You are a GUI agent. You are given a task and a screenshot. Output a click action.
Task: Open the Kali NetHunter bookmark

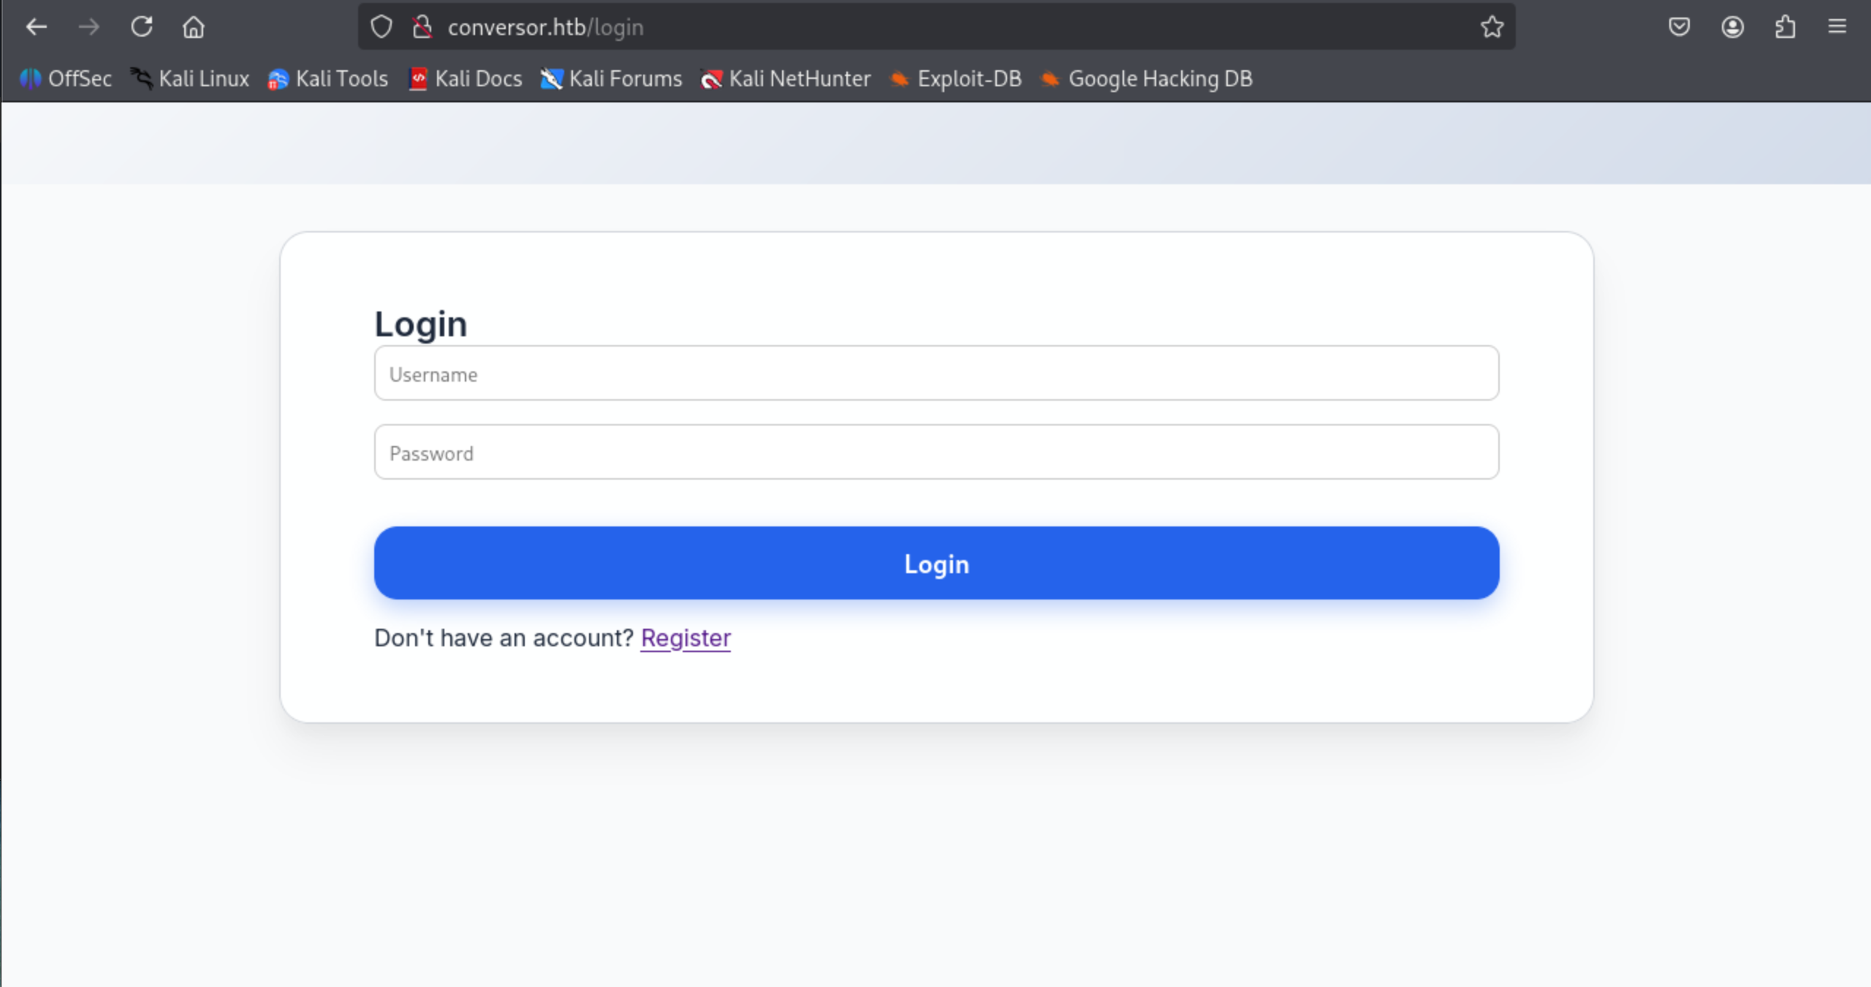(786, 79)
